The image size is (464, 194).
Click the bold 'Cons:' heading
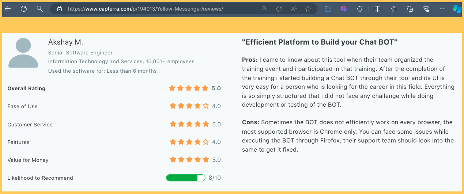click(251, 122)
